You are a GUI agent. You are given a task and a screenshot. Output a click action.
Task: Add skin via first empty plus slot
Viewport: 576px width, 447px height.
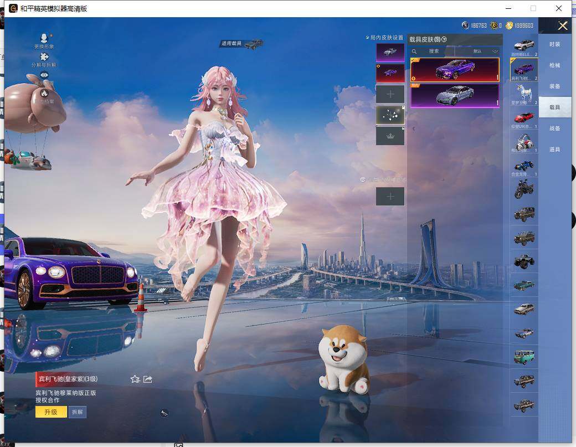point(390,94)
